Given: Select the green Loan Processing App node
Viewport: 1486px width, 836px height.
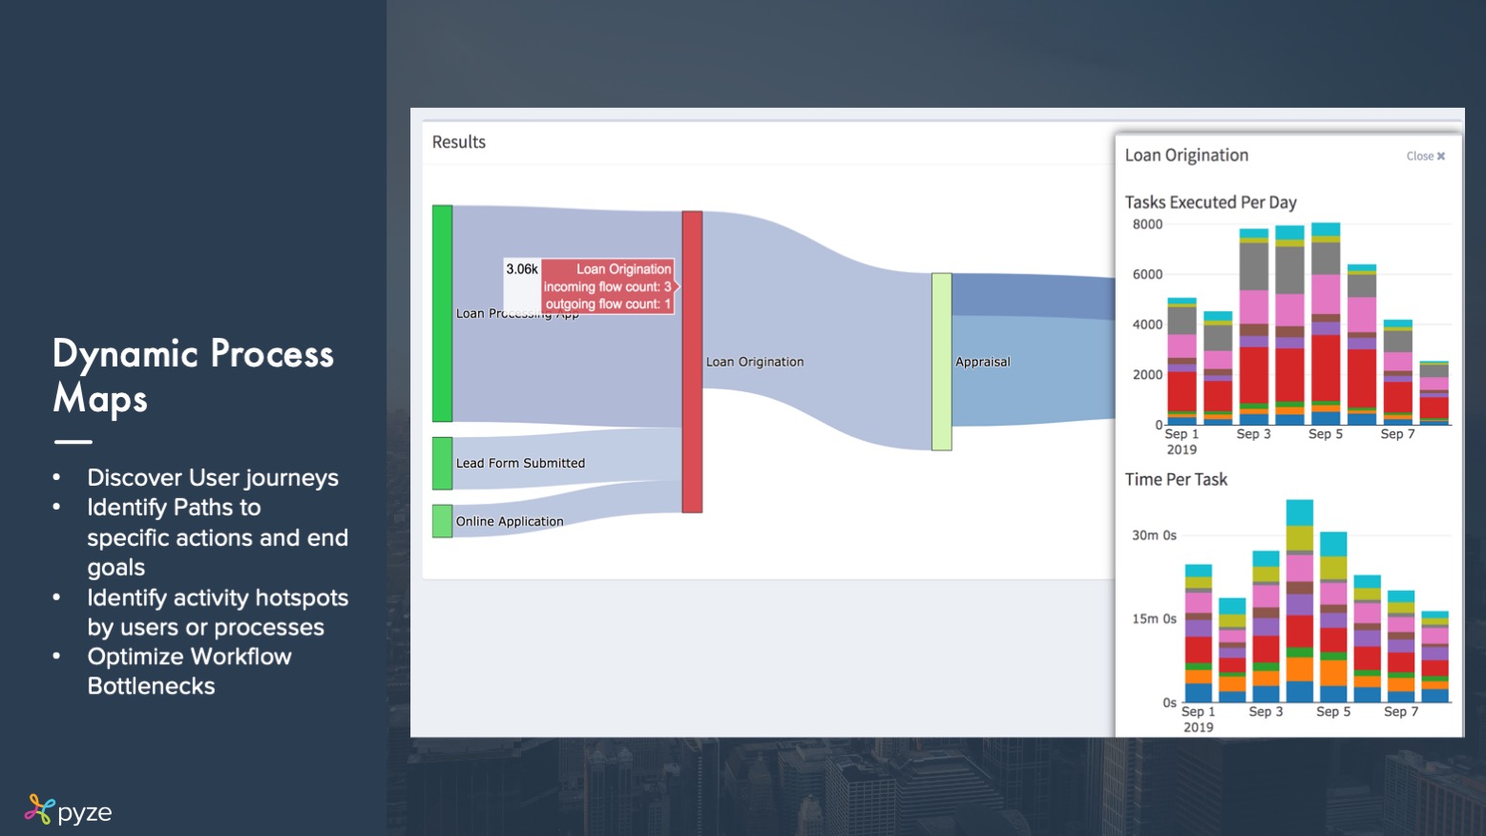Looking at the screenshot, I should point(443,313).
